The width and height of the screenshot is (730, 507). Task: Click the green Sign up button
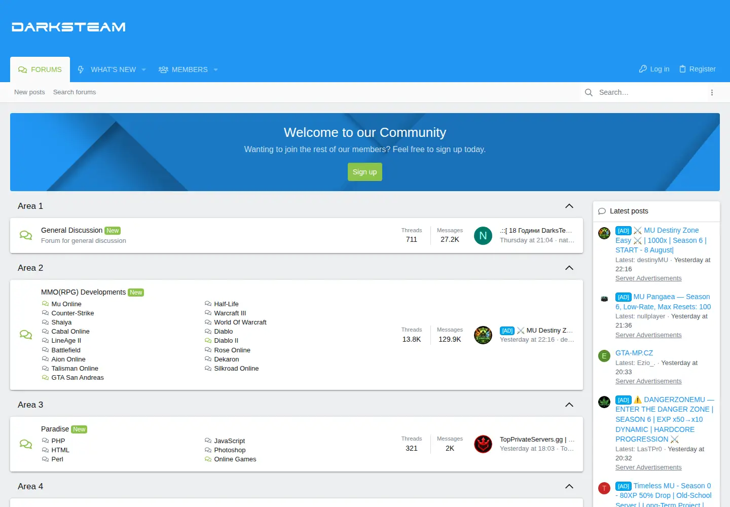(x=365, y=172)
